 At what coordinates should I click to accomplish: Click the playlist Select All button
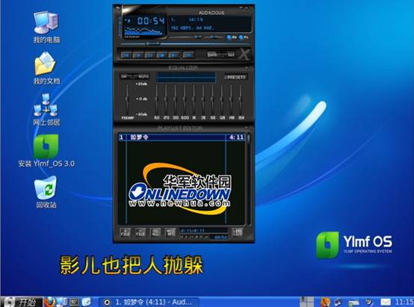pyautogui.click(x=155, y=232)
